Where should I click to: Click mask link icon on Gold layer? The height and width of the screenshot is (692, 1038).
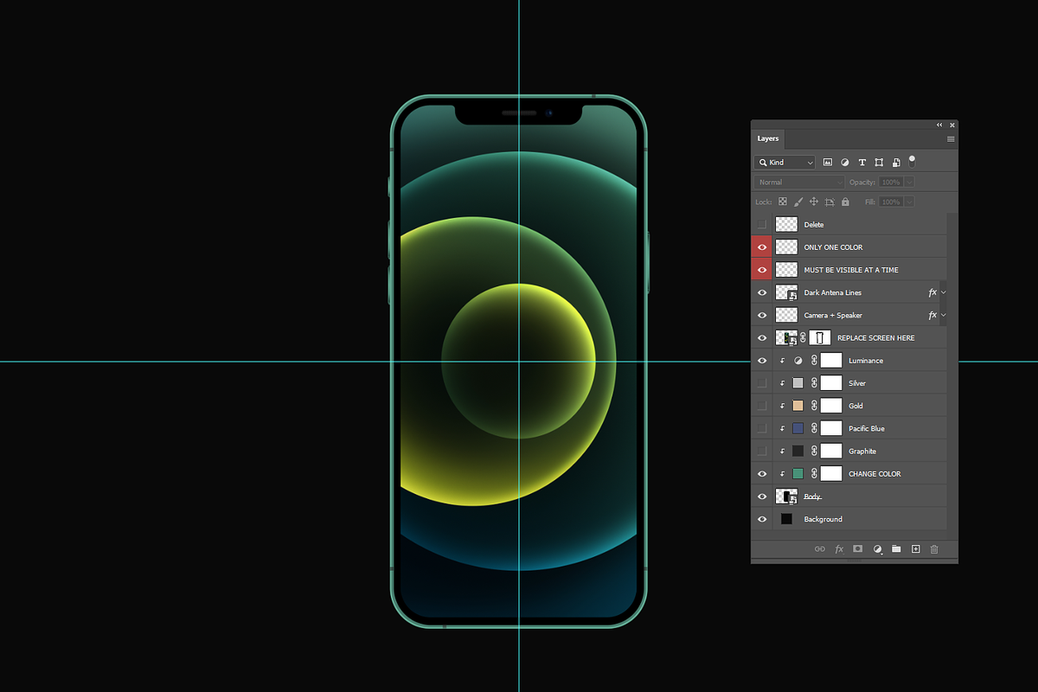coord(814,406)
